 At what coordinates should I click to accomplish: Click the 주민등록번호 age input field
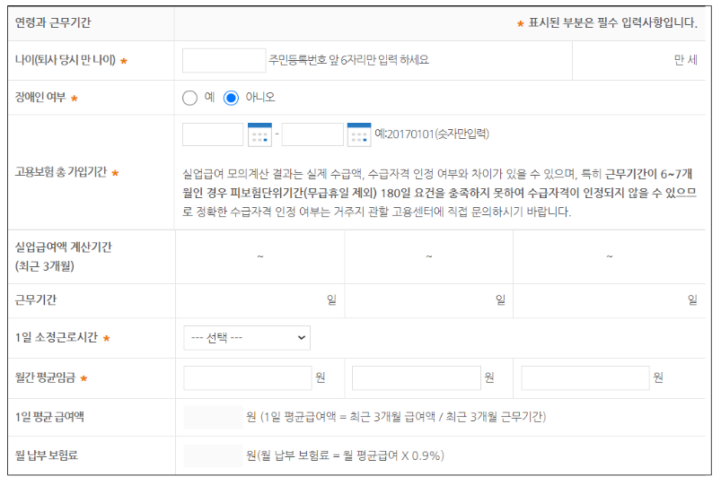[224, 60]
